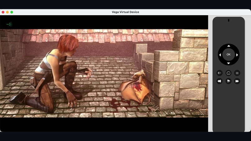Image resolution: width=251 pixels, height=141 pixels.
Task: Minimize the Vega Virtual Device window
Action: click(7, 12)
